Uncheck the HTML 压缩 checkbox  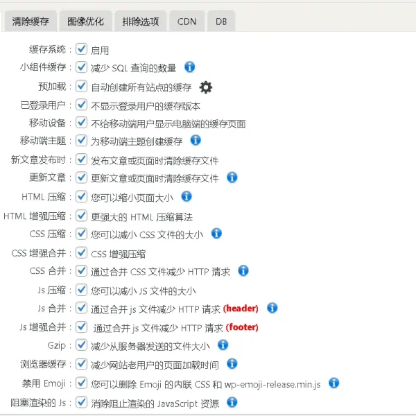click(81, 197)
